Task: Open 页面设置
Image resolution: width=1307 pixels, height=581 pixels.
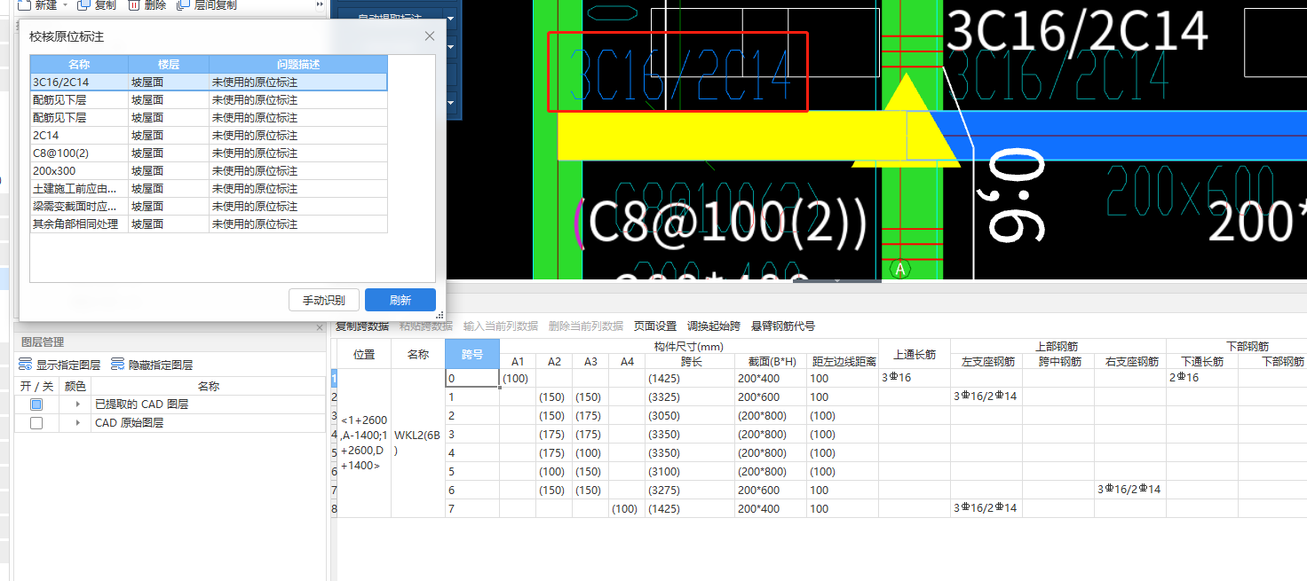Action: [x=655, y=326]
